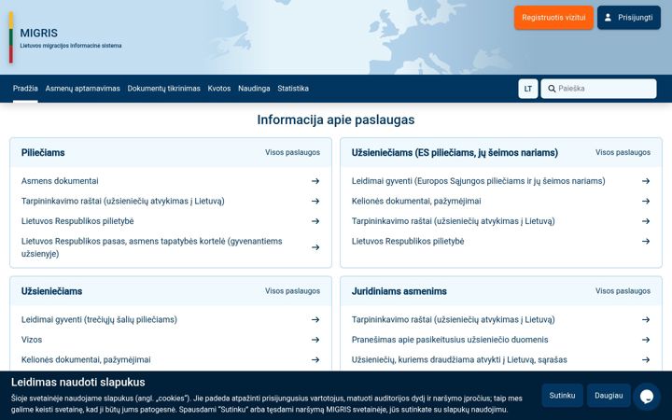The image size is (672, 420).
Task: Accept cookies with Sutinku button
Action: click(562, 396)
